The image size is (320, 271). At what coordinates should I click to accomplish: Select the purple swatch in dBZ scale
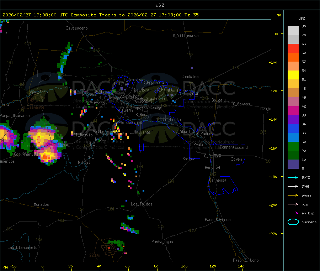coord(293,120)
